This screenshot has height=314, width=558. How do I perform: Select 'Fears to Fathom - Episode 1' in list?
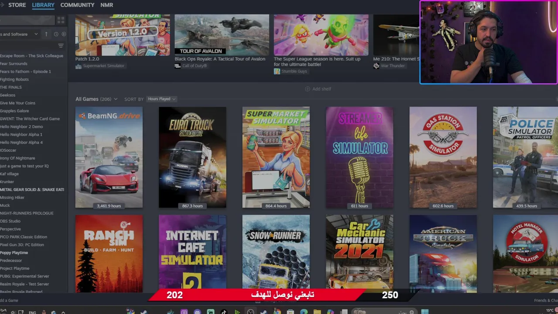click(25, 72)
